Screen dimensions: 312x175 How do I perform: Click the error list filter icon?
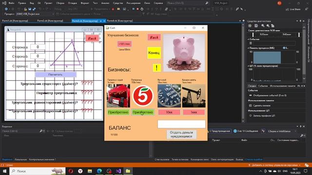(263, 131)
